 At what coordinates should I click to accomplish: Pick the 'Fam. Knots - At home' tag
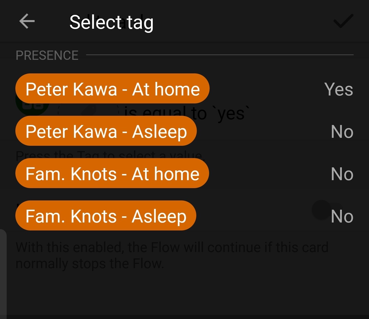[x=112, y=173]
